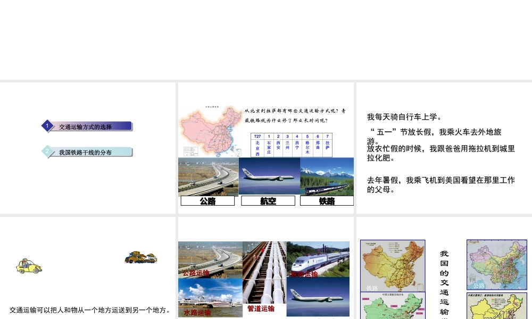Click the line about 五一 train trip

pyautogui.click(x=434, y=136)
